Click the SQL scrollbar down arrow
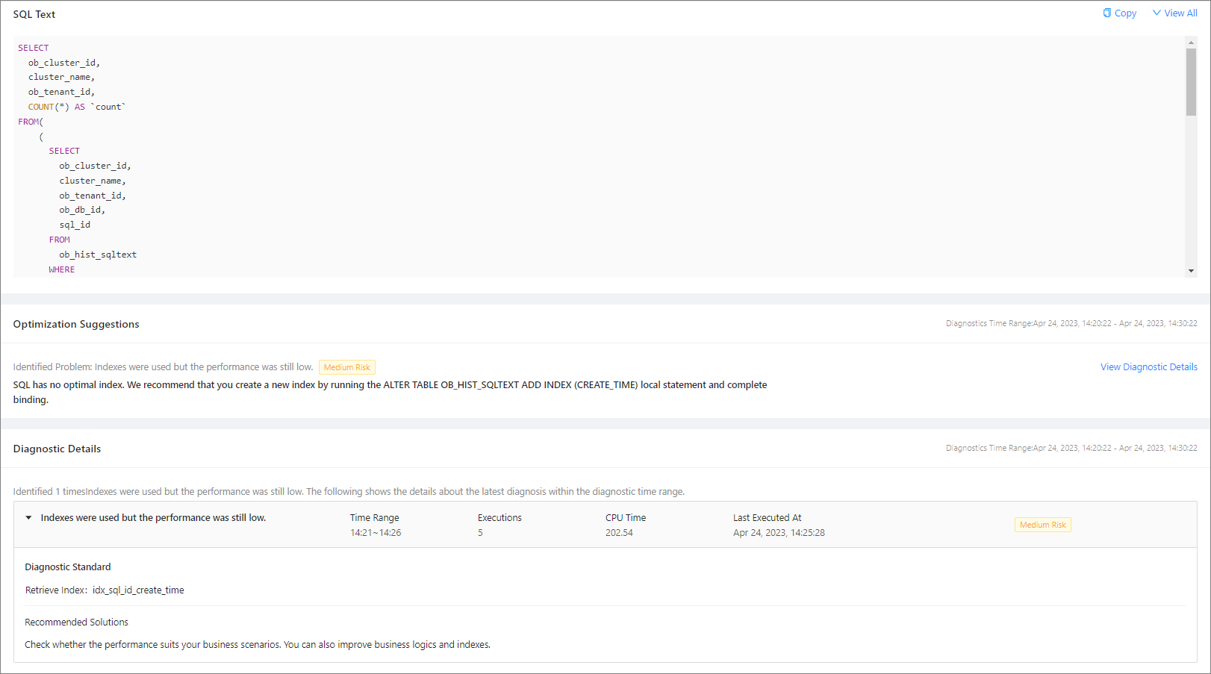 pyautogui.click(x=1191, y=271)
